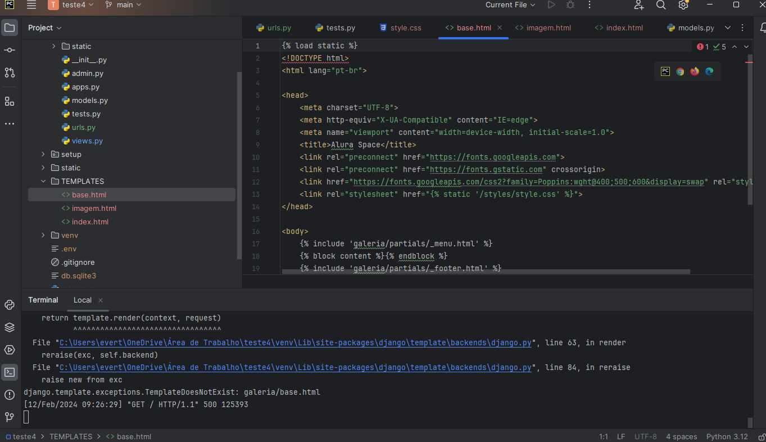Open page preview in Edge

(709, 71)
